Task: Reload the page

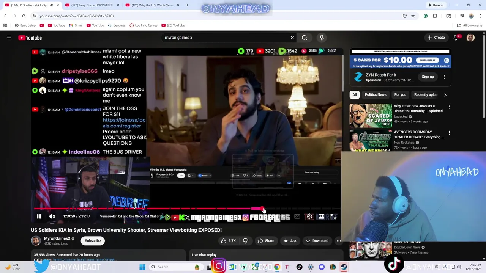Action: coord(24,16)
